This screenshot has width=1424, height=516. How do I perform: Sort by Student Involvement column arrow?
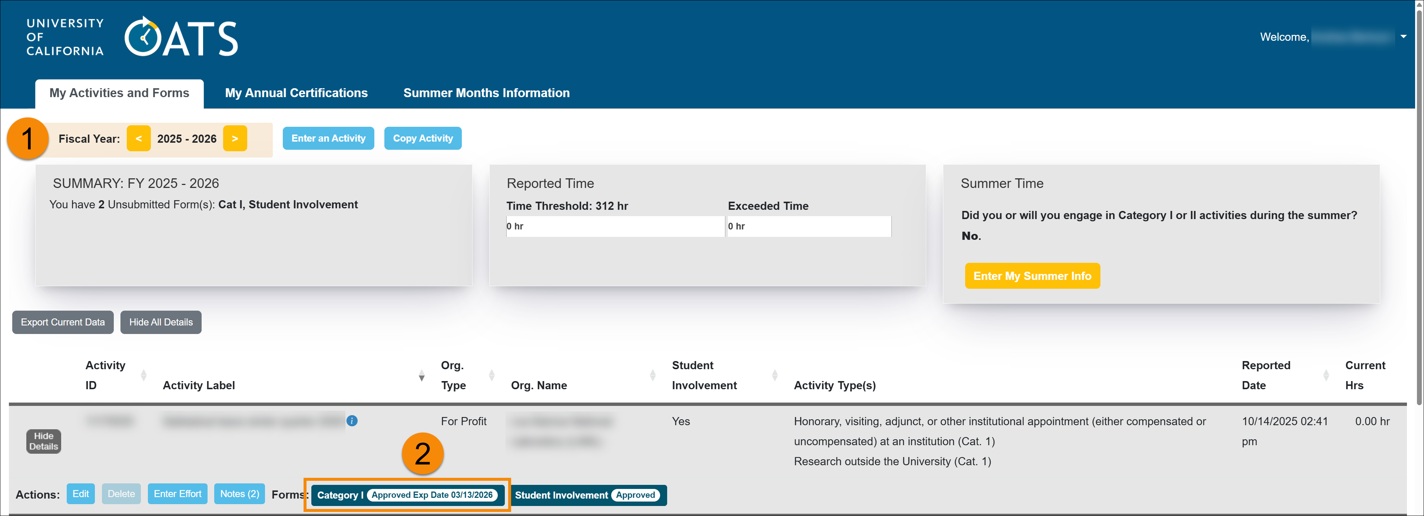point(774,375)
